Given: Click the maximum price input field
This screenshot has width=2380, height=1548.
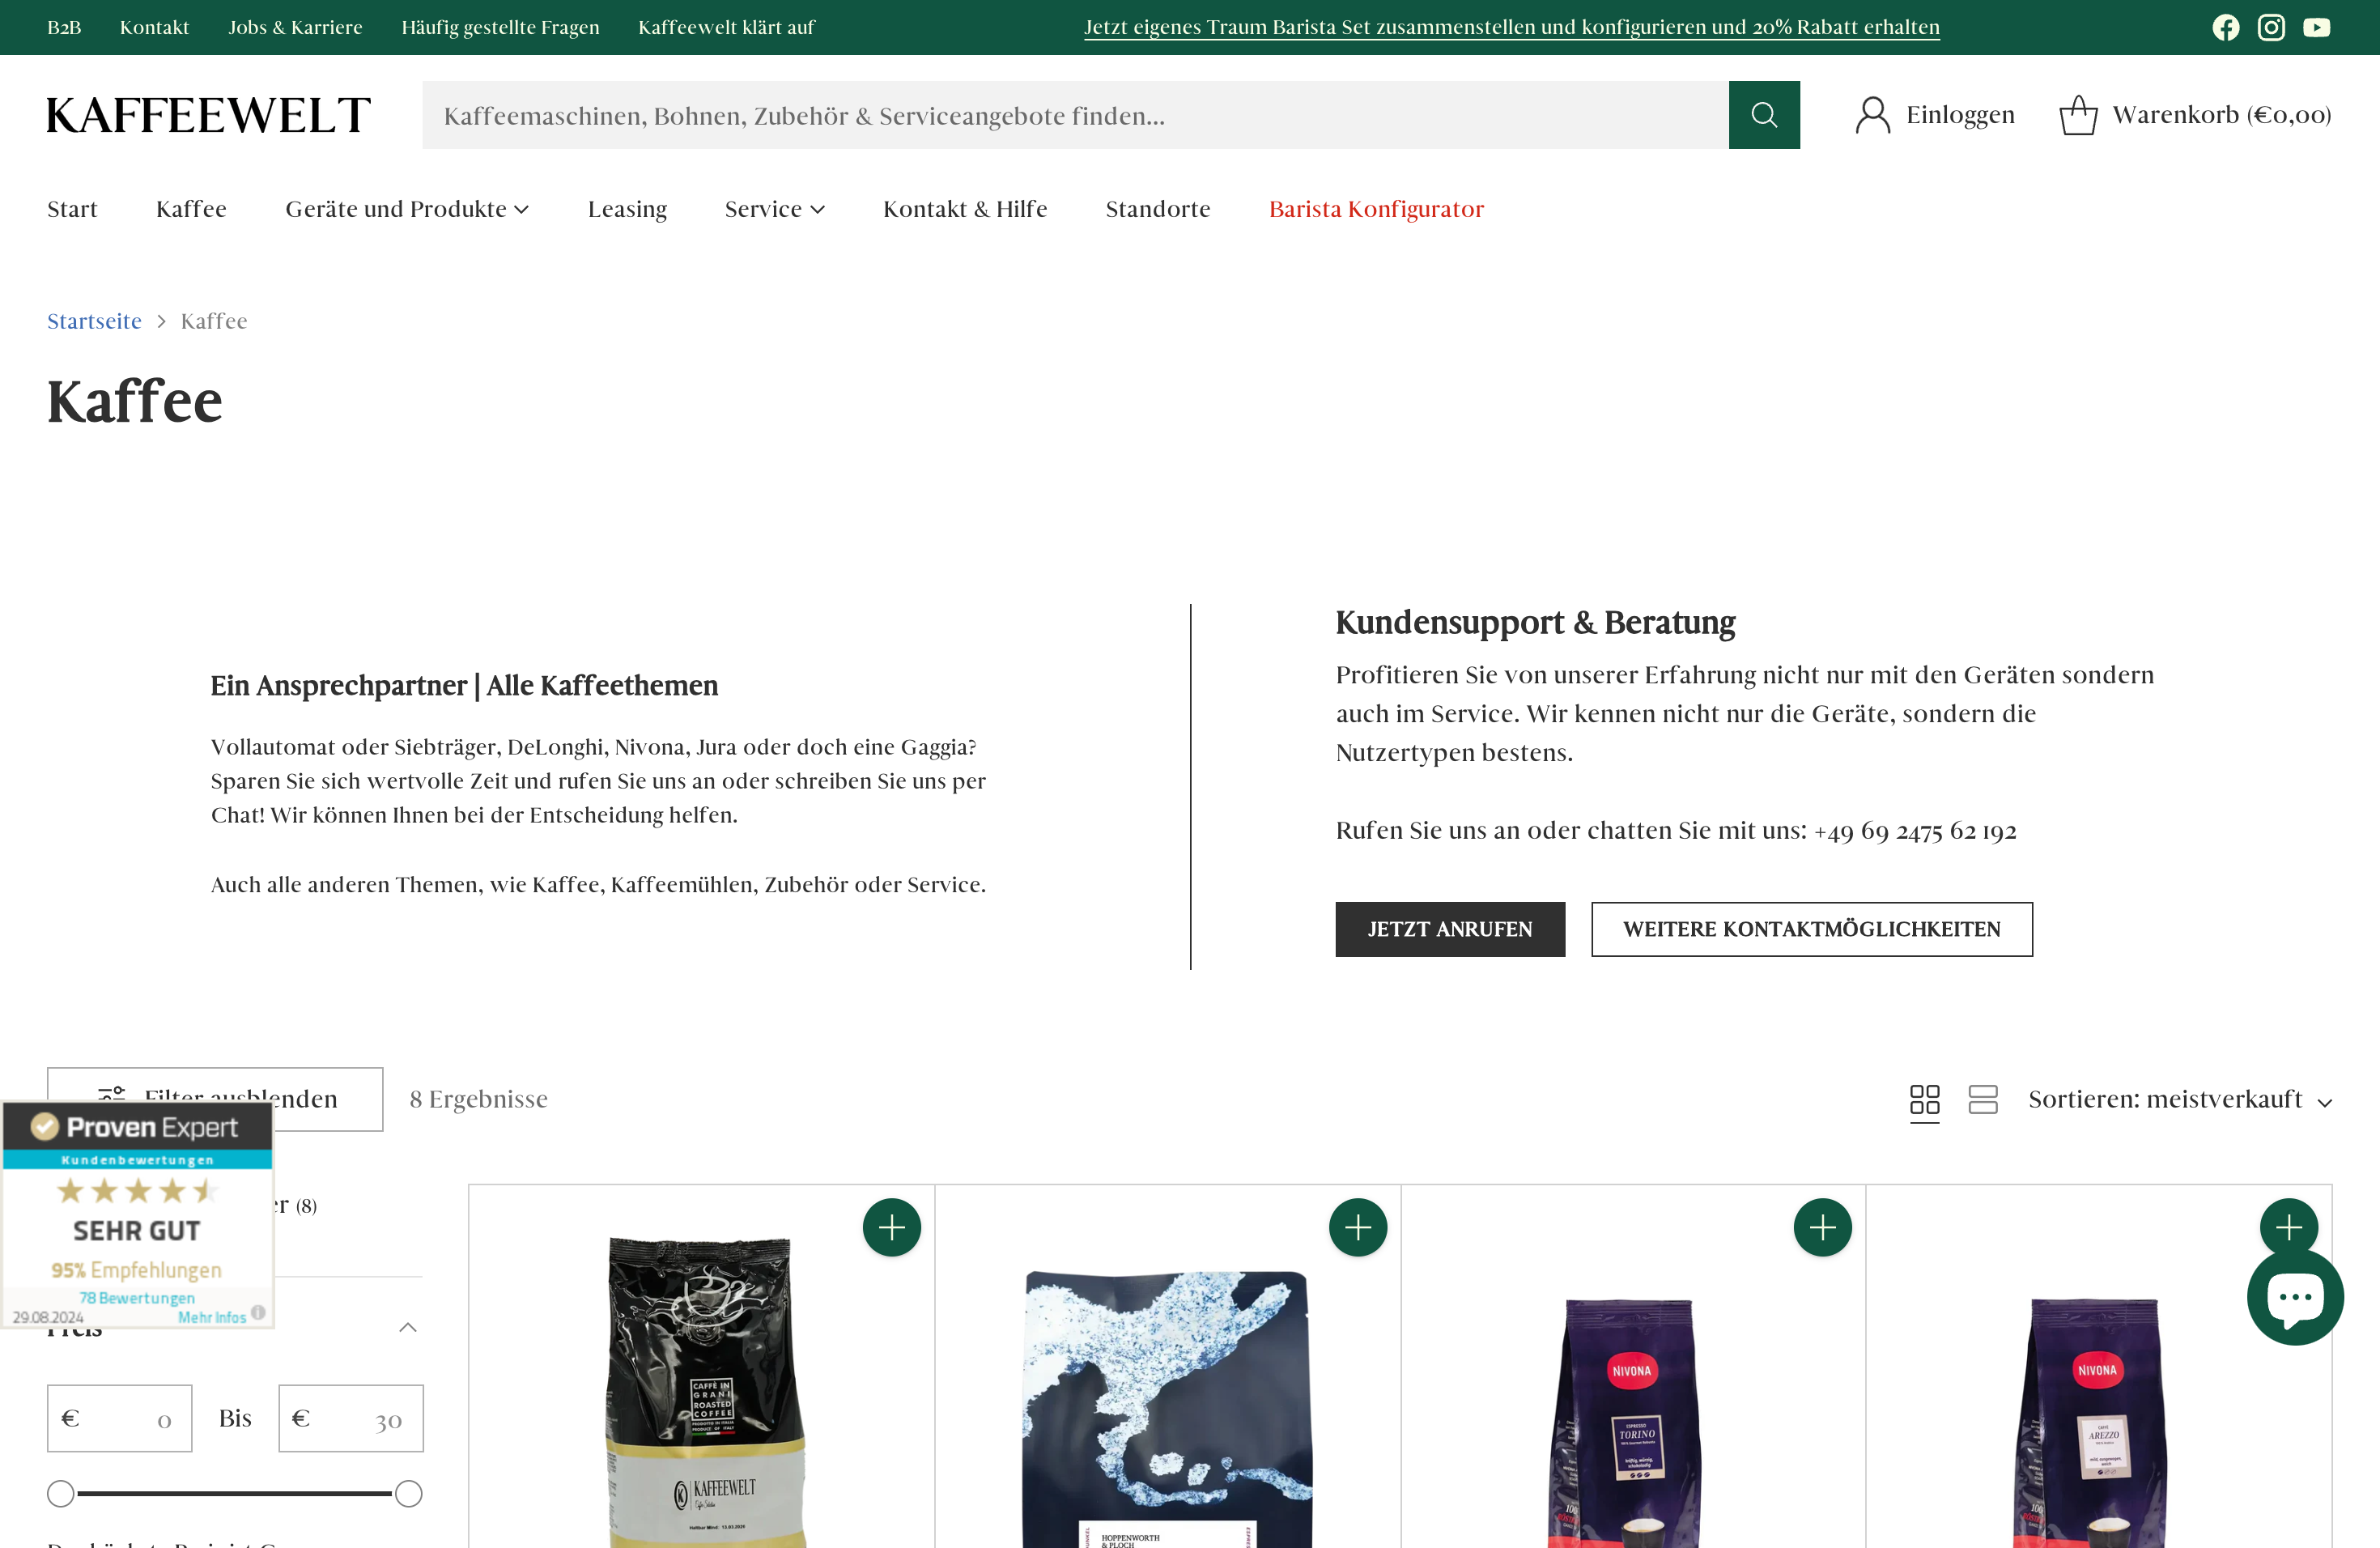Looking at the screenshot, I should pos(351,1417).
